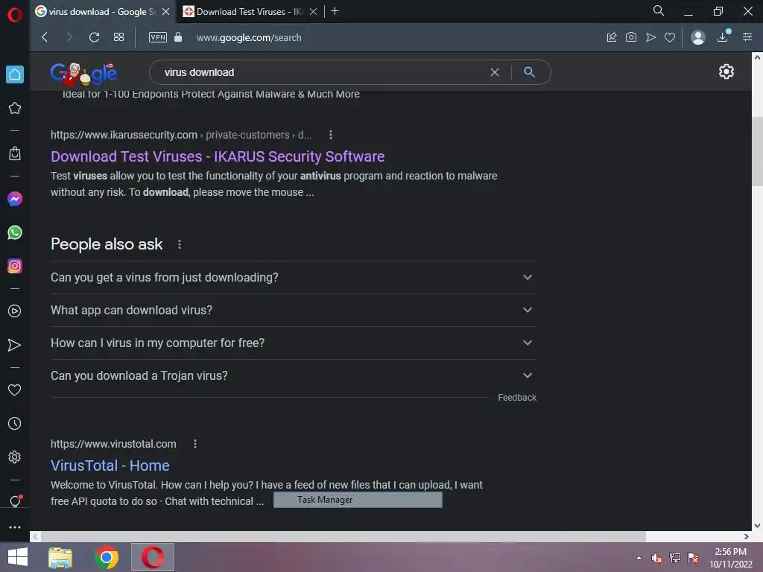The height and width of the screenshot is (572, 763).
Task: Open the virustotal.com URL
Action: point(113,444)
